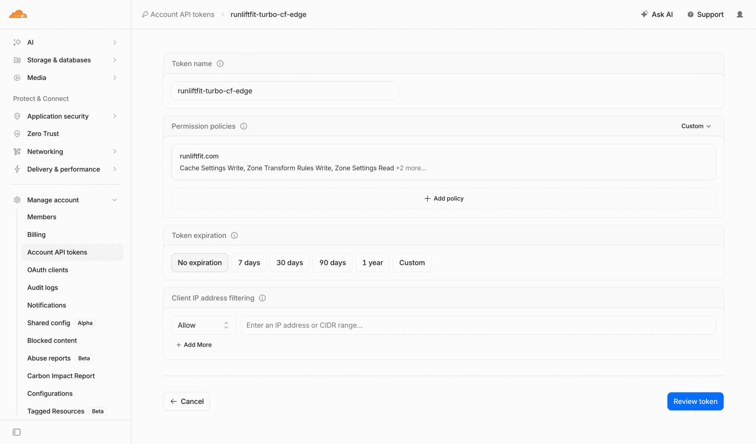Viewport: 756px width, 444px height.
Task: Open the user profile icon
Action: point(739,14)
